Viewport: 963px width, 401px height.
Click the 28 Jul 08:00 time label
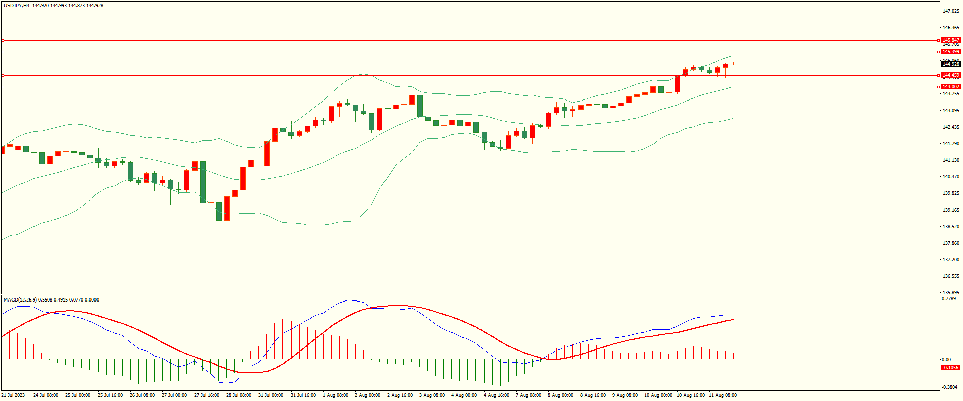(x=239, y=395)
